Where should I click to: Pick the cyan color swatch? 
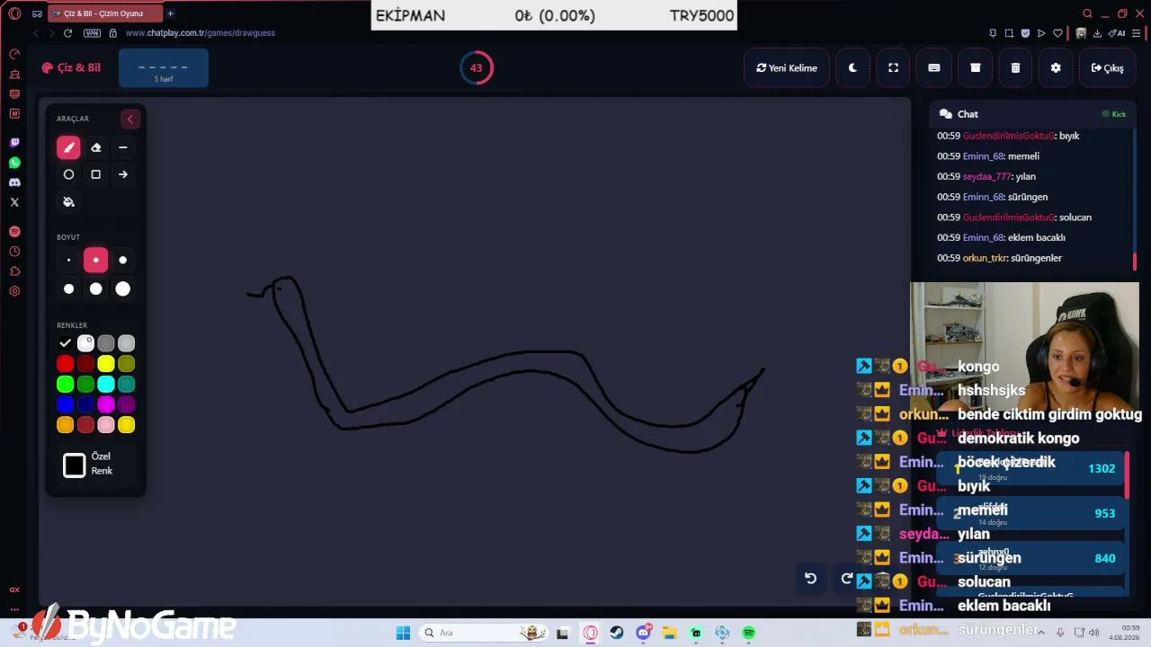point(106,384)
